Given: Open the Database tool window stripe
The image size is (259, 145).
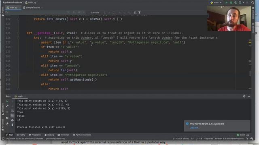Looking at the screenshot, I should click(x=253, y=12).
